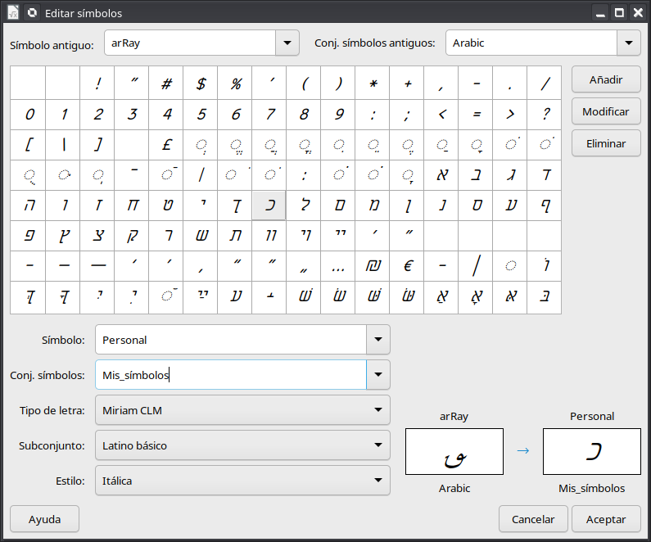Viewport: 651px width, 542px height.
Task: Pick the dollar sign $ glyph
Action: (201, 83)
